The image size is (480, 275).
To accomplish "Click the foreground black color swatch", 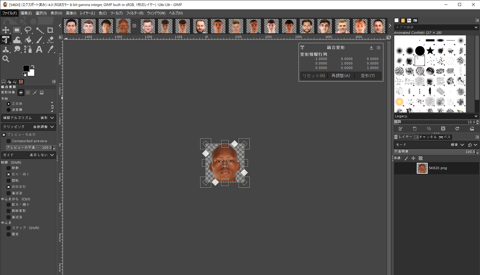I will click(x=26, y=68).
